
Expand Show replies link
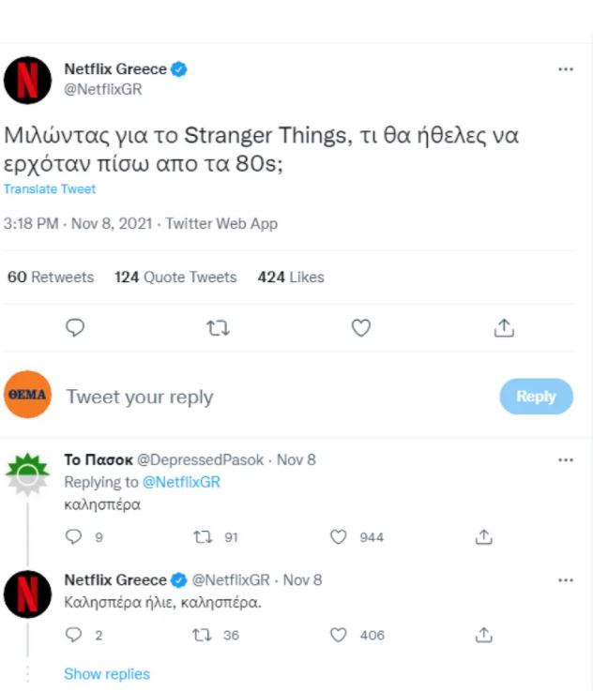[x=106, y=674]
